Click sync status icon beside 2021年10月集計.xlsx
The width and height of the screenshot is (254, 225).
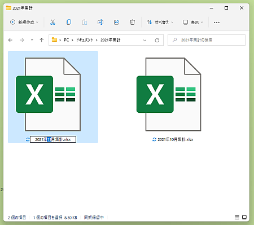click(154, 139)
